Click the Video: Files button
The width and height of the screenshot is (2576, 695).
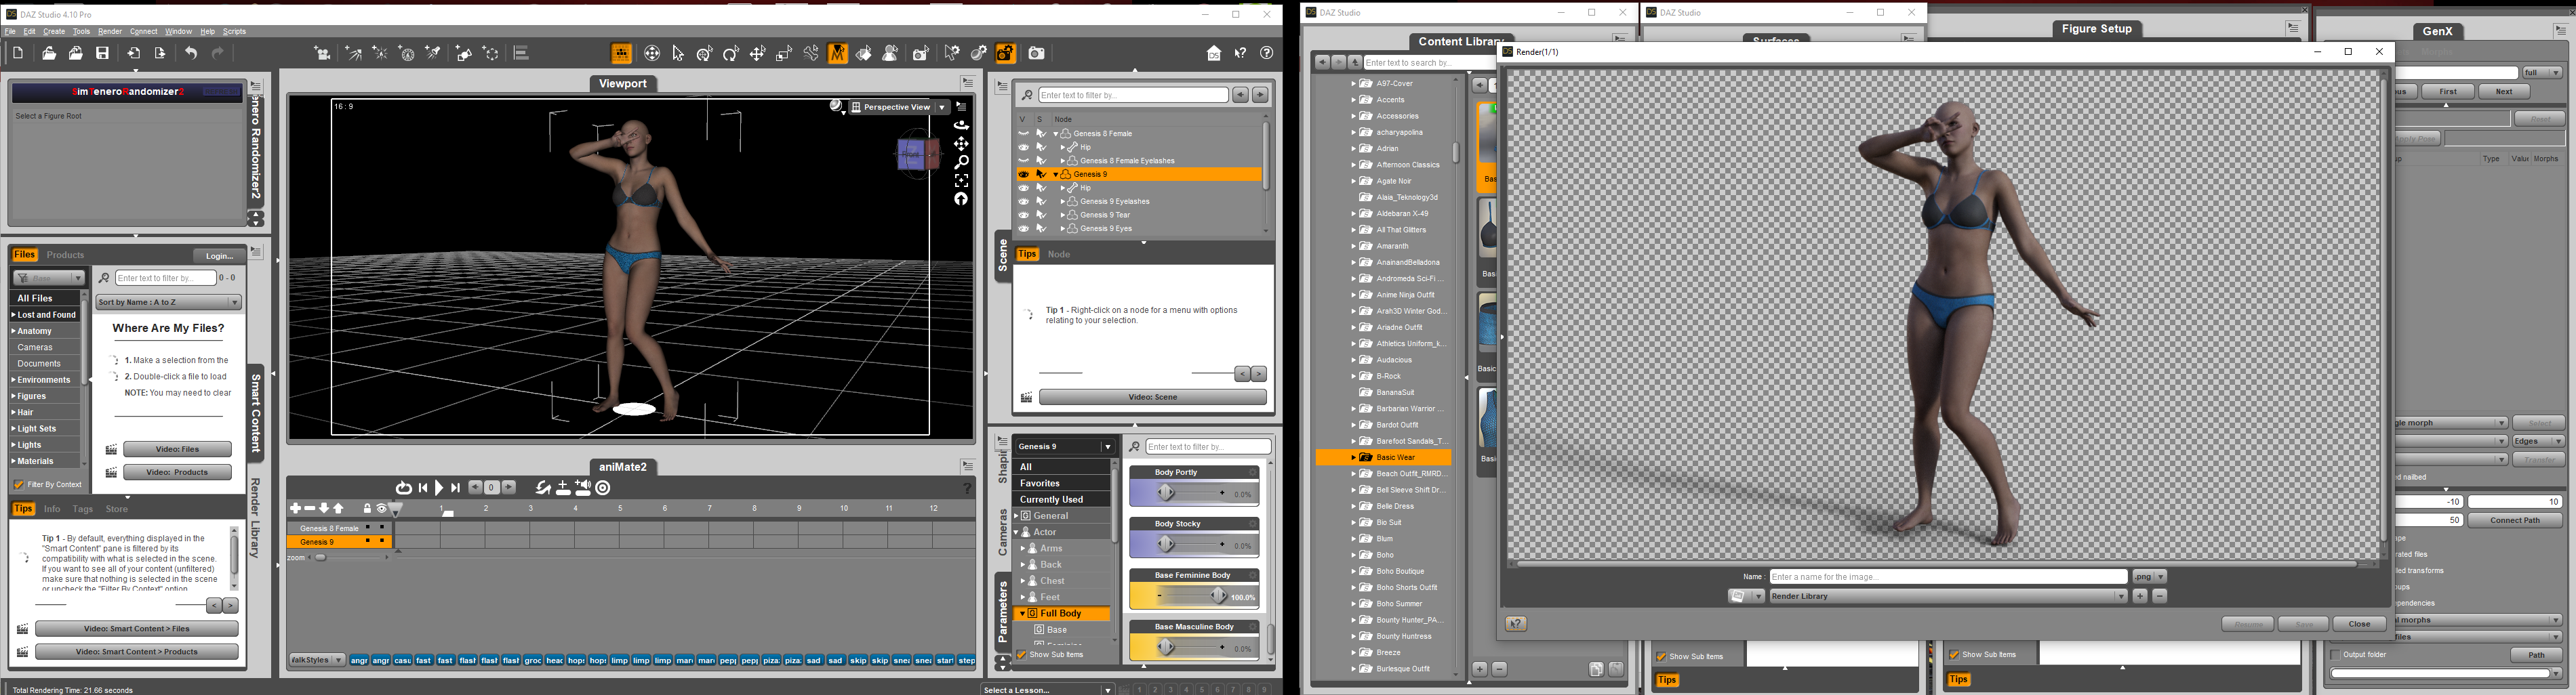coord(177,449)
